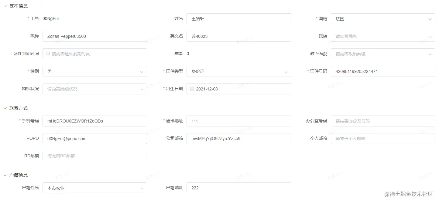
Task: Click the 手机号码 label
Action: point(30,121)
